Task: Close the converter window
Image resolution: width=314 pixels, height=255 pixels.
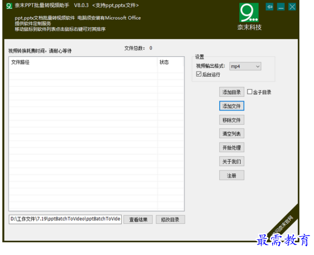Action: 292,7
